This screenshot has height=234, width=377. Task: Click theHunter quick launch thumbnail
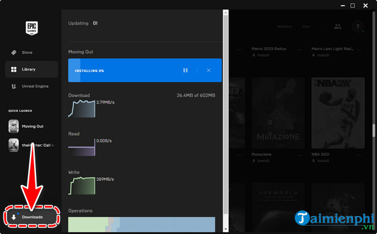coord(13,145)
